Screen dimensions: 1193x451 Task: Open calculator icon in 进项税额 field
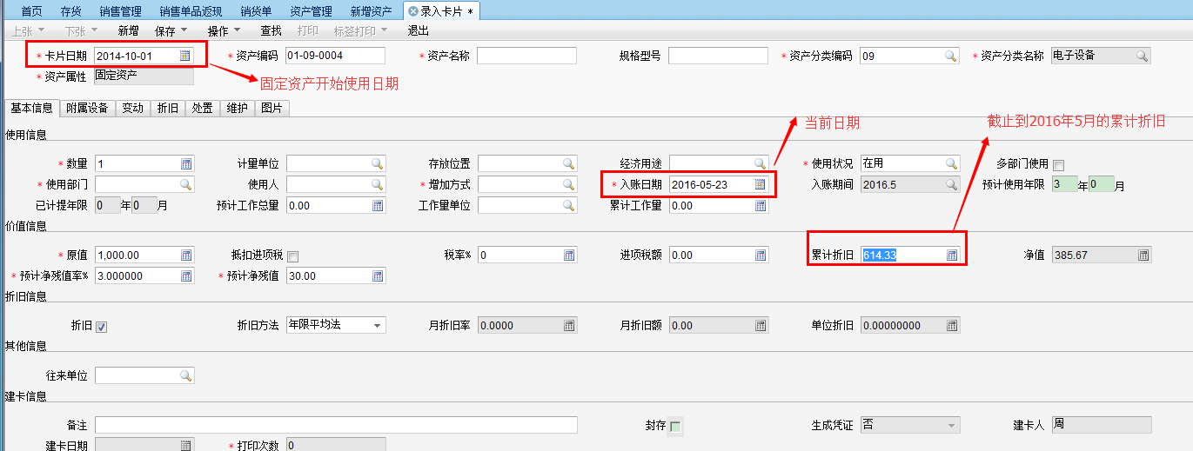(x=761, y=255)
